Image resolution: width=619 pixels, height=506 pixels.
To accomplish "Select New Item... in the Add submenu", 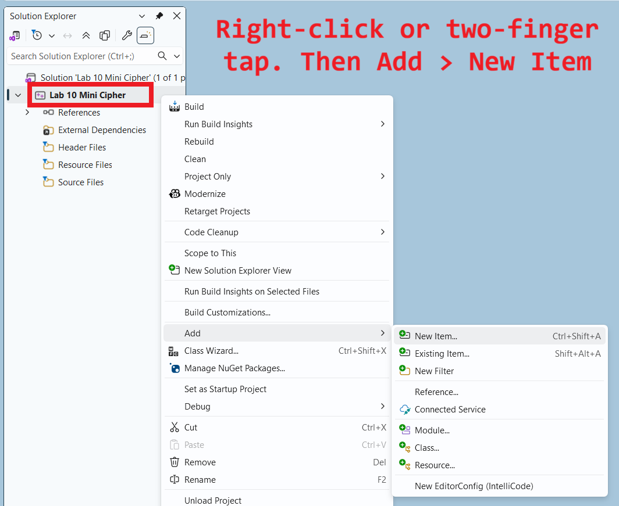I will (x=436, y=336).
